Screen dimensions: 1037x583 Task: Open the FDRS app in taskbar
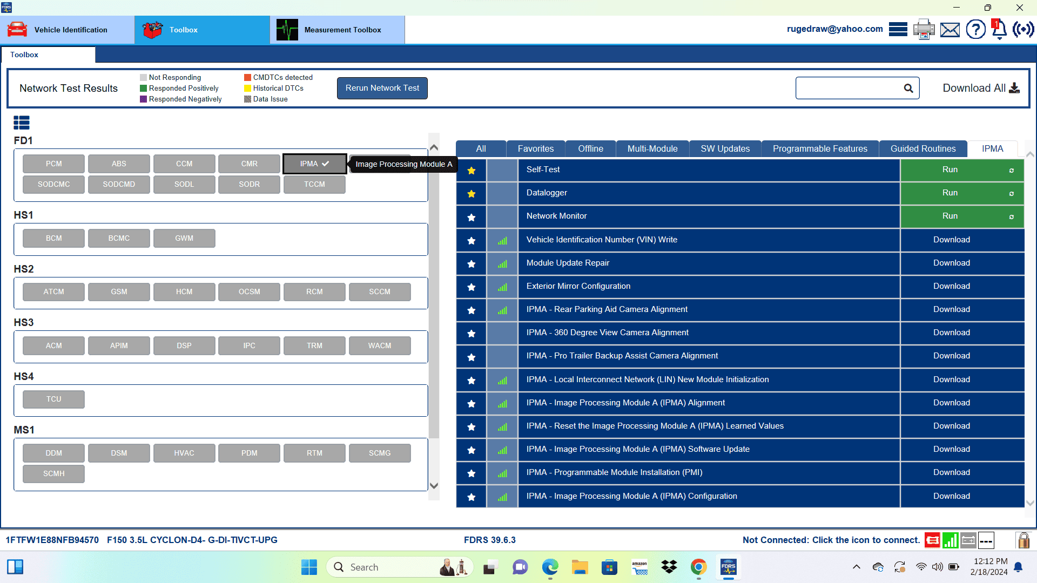point(728,567)
